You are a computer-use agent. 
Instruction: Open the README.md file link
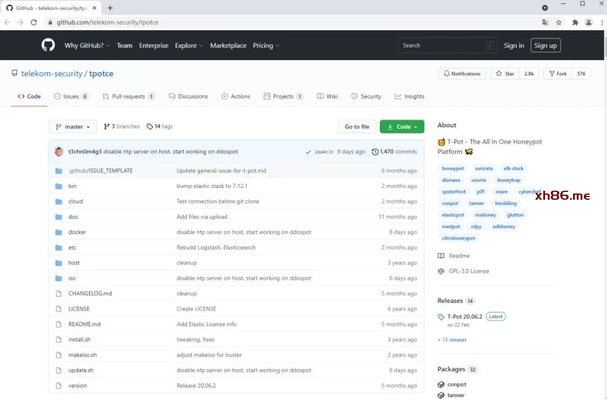pyautogui.click(x=84, y=324)
